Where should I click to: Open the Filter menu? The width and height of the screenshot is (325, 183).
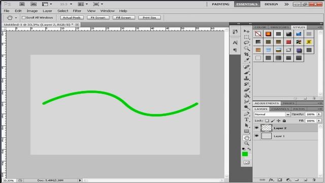77,11
